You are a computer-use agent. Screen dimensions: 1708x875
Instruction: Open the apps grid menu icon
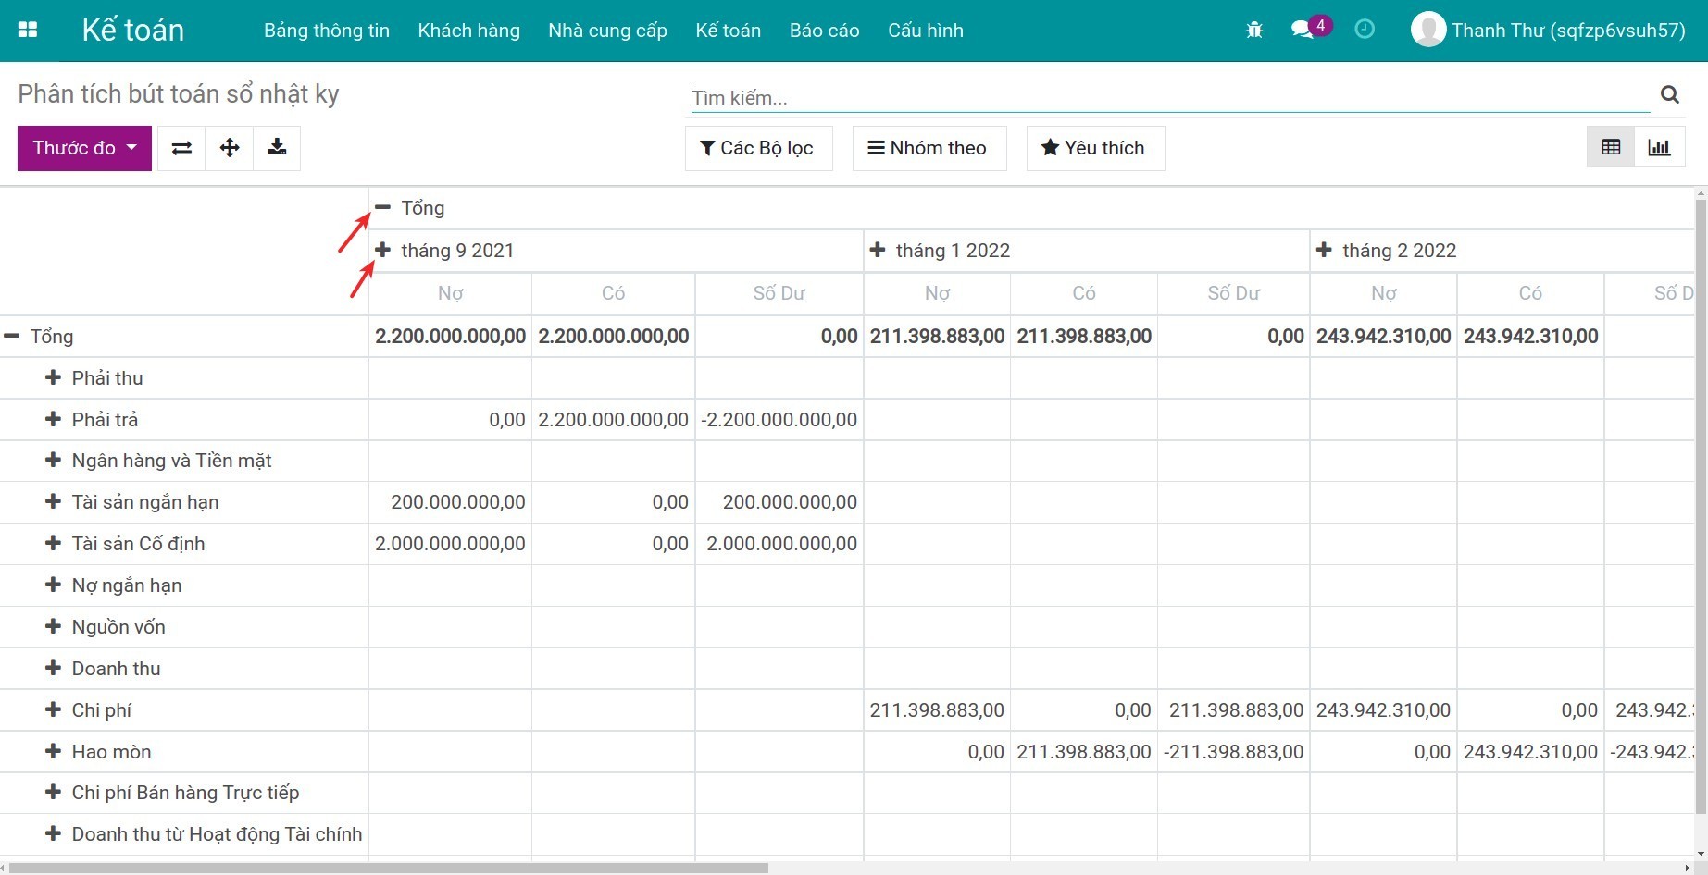(x=28, y=30)
